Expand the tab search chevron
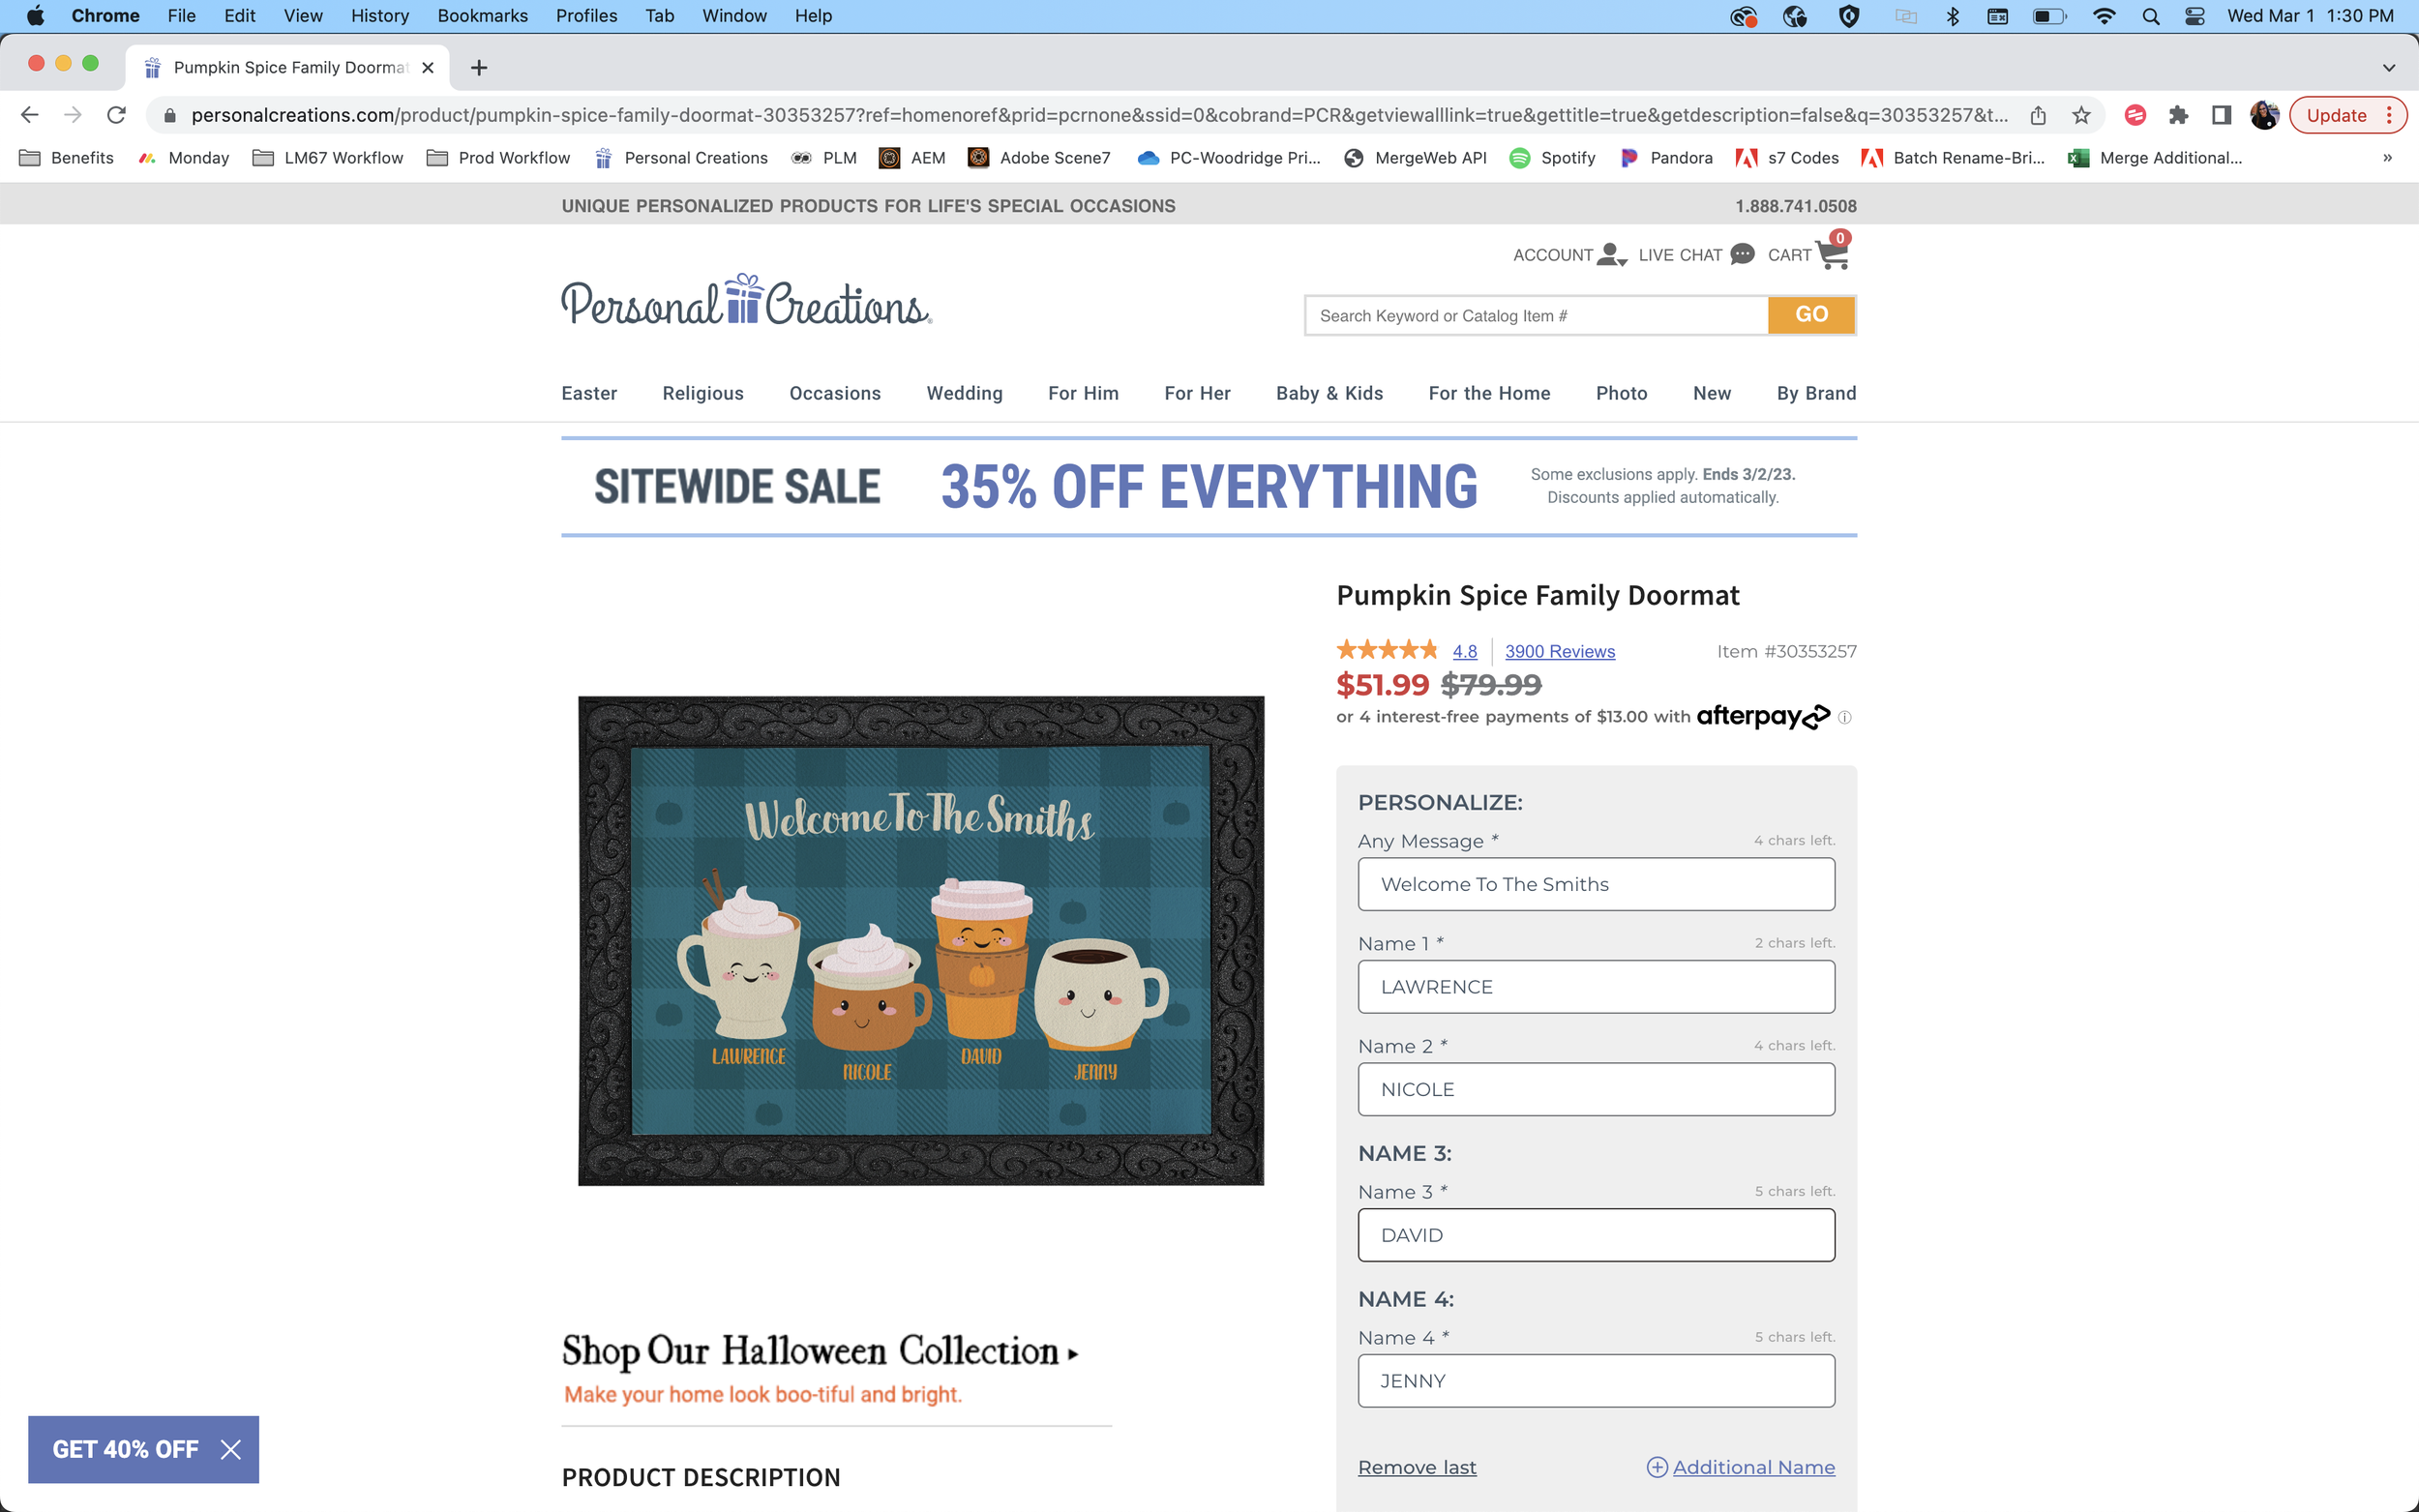The image size is (2419, 1512). [2389, 68]
